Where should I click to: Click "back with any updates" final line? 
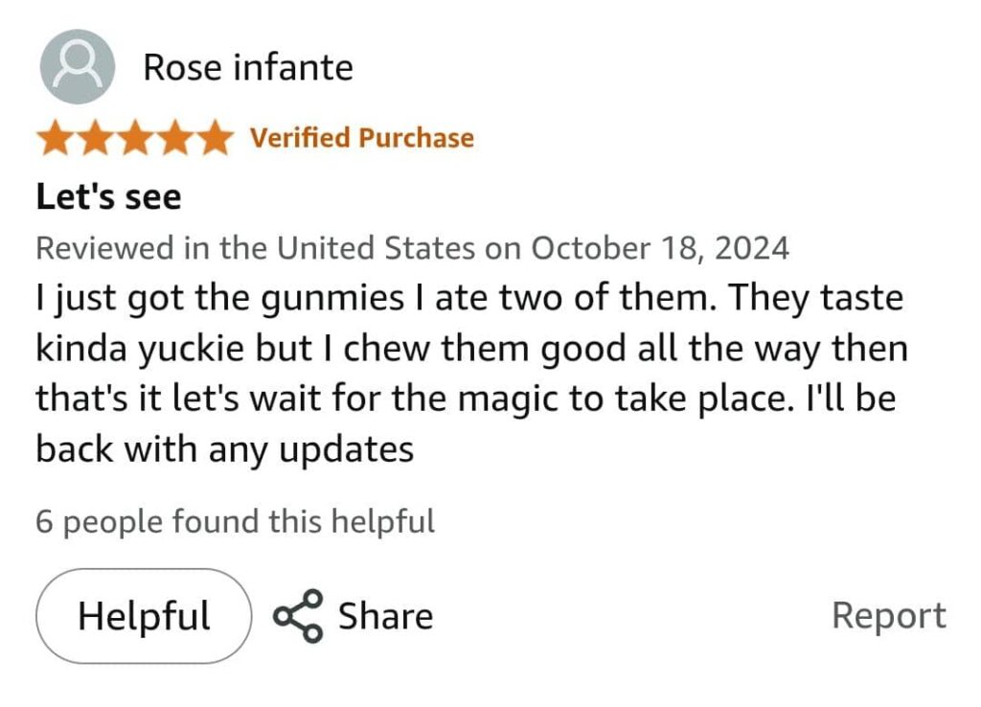pos(224,448)
